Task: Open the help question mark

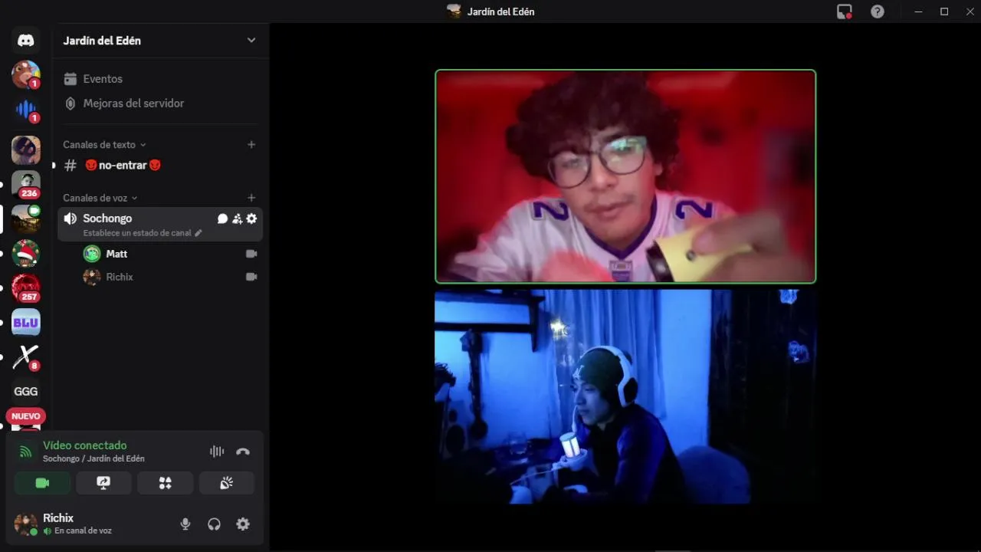Action: coord(878,11)
